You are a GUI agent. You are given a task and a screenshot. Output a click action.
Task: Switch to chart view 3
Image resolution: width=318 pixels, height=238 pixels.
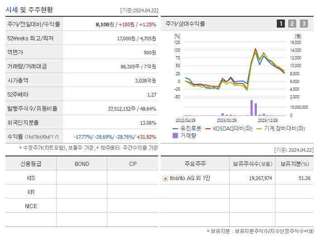[x=304, y=24]
